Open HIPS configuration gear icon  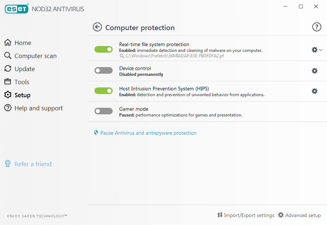click(x=314, y=91)
